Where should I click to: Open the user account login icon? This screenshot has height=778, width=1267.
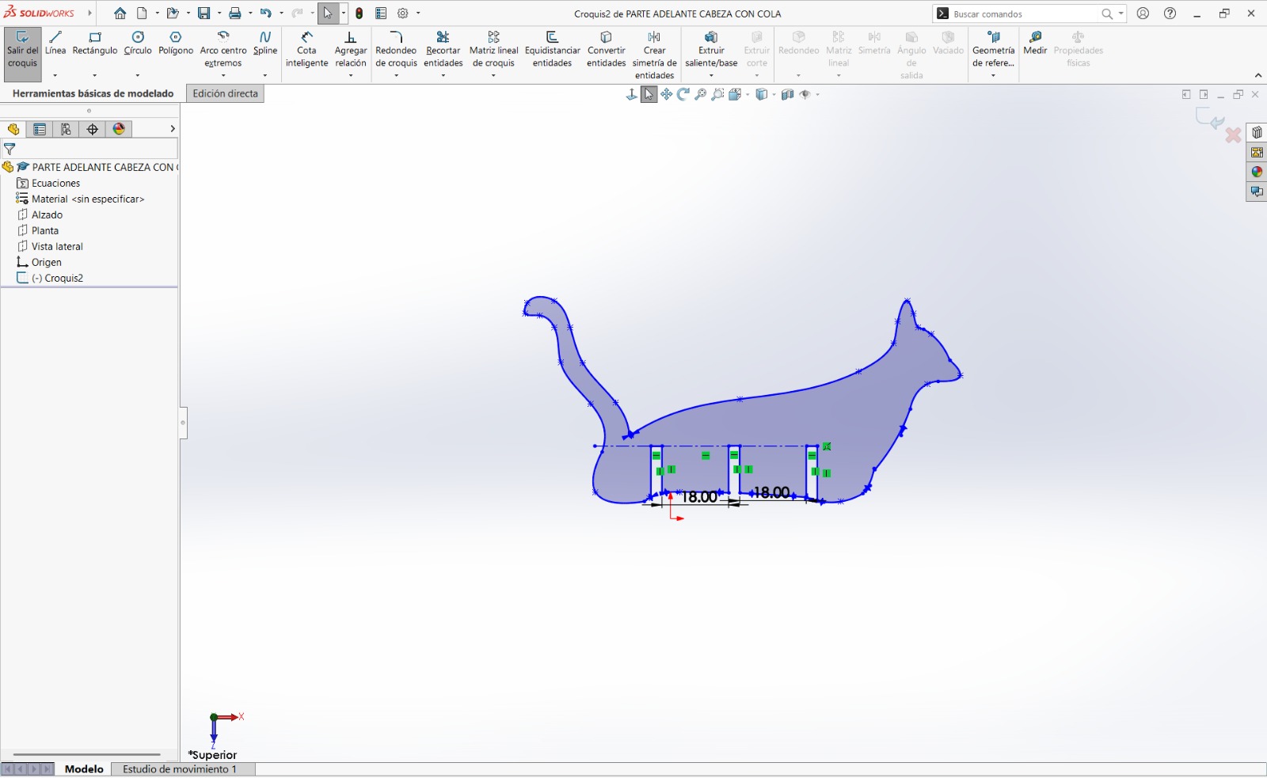[1143, 13]
